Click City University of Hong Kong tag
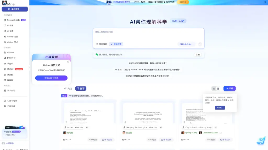Image resolution: width=268 pixels, height=150 pixels. (197, 127)
